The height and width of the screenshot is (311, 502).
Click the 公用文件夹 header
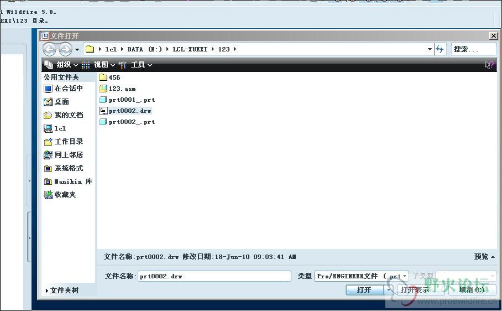(61, 77)
